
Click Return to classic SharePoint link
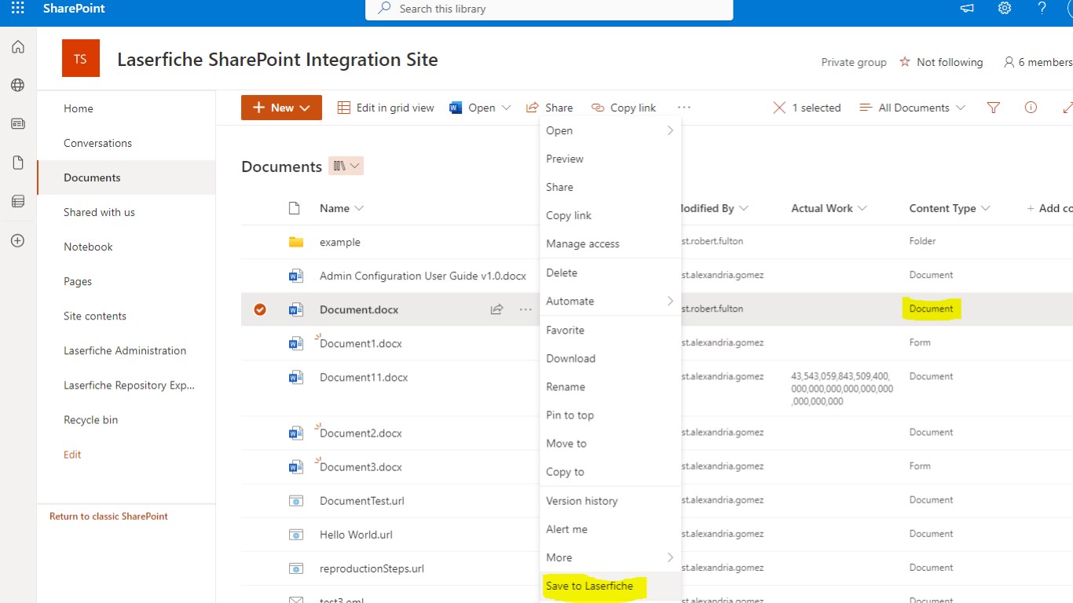(108, 517)
